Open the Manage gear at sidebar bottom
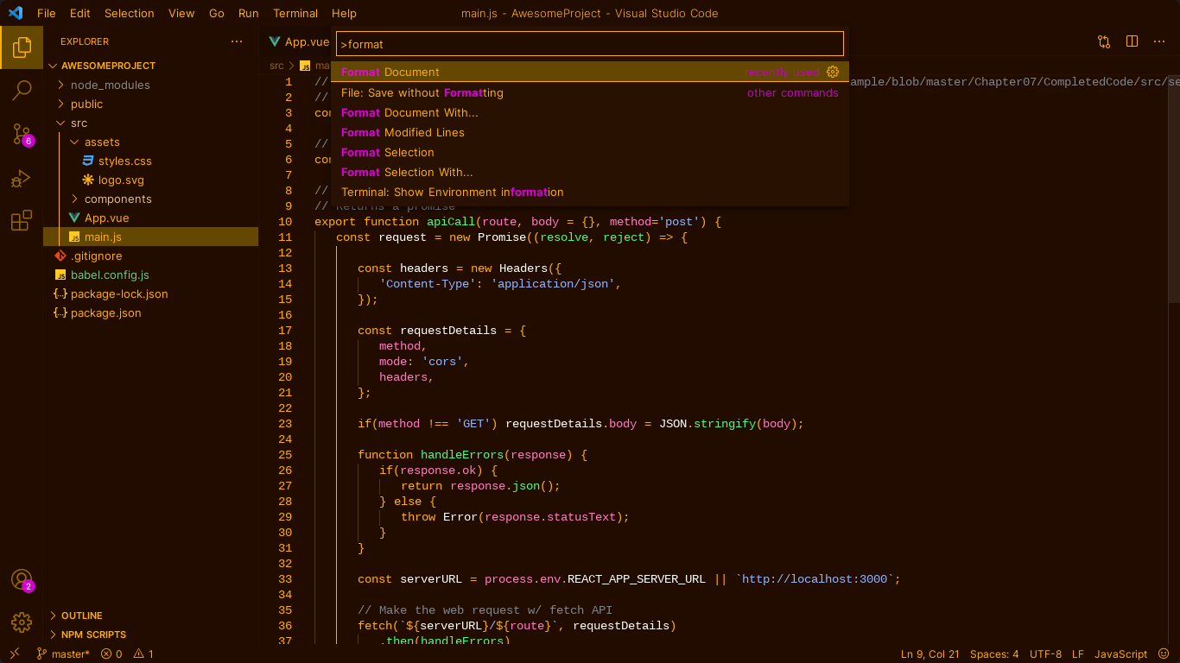The width and height of the screenshot is (1180, 663). tap(22, 622)
